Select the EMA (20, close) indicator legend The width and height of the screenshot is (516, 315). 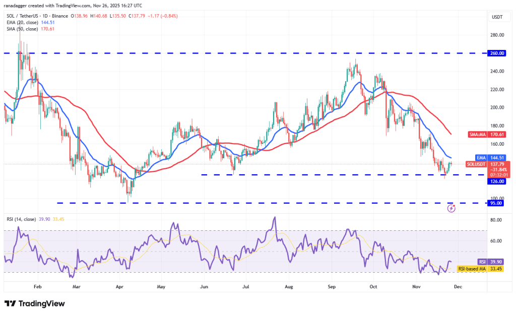22,23
